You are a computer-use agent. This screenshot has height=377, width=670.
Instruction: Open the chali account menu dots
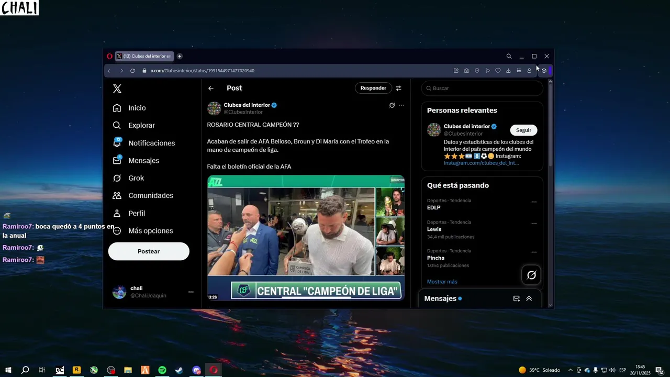pyautogui.click(x=191, y=292)
